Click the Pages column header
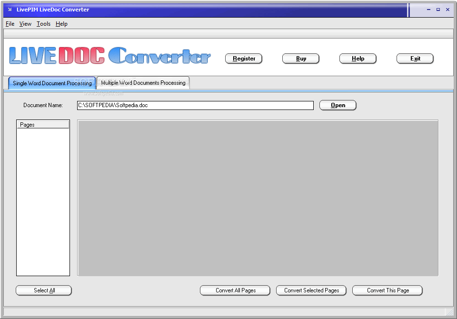The image size is (457, 319). tap(43, 125)
